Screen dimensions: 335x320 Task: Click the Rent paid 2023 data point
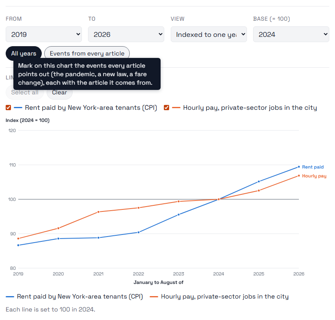click(x=178, y=215)
